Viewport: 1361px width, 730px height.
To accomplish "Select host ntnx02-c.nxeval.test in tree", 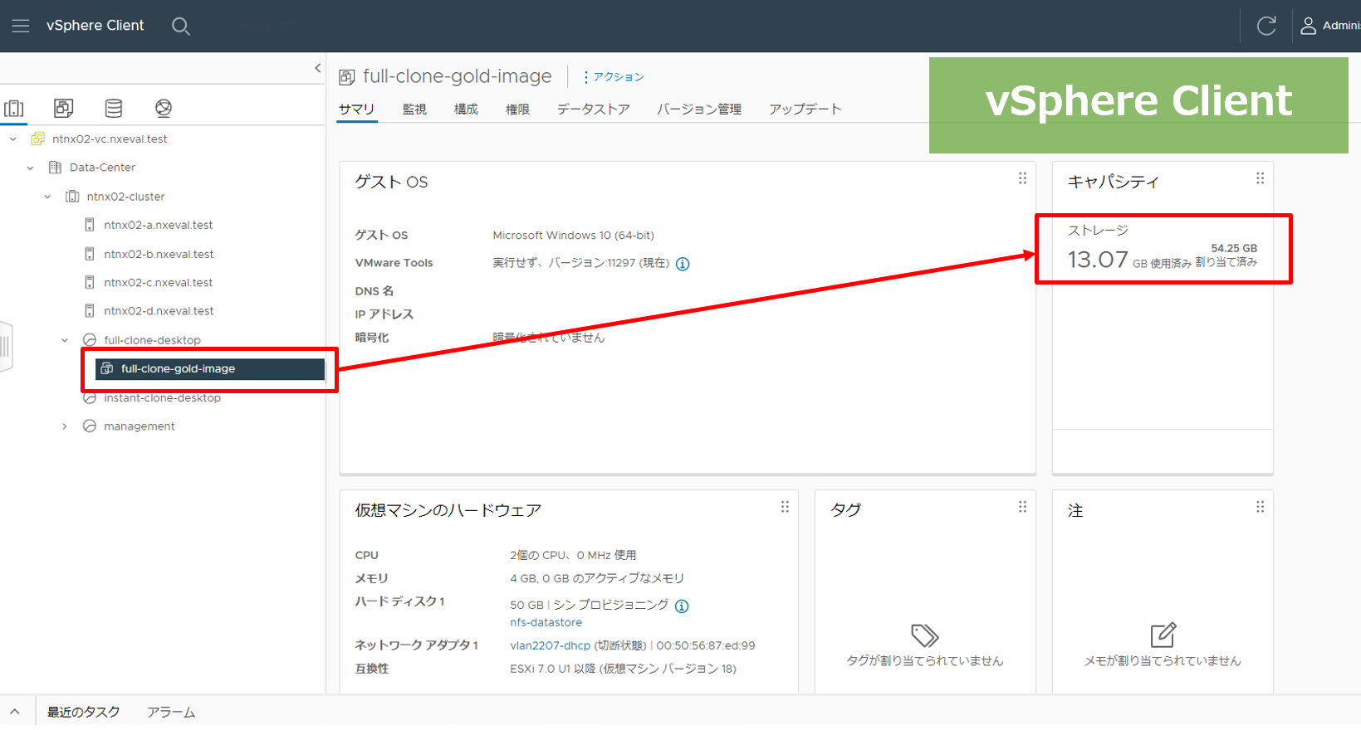I will pyautogui.click(x=158, y=283).
